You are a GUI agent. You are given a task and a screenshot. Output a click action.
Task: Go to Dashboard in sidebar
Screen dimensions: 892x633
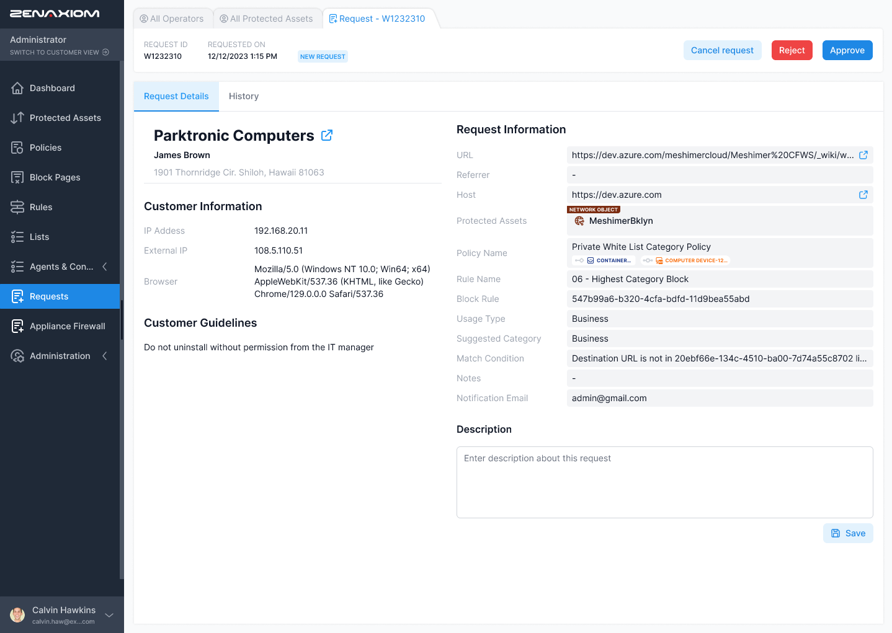[60, 88]
